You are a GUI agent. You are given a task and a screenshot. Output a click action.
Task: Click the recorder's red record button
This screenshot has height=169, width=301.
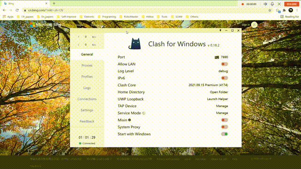(x=243, y=4)
